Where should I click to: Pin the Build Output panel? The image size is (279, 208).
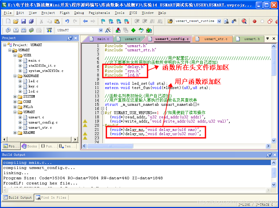coord(269,155)
